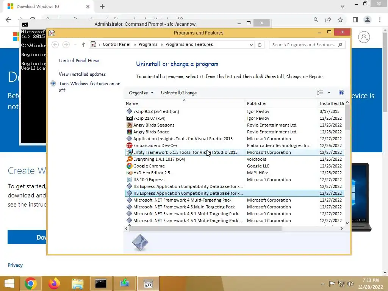Expand Programs breadcrumb arrow
The height and width of the screenshot is (291, 388).
coord(162,45)
